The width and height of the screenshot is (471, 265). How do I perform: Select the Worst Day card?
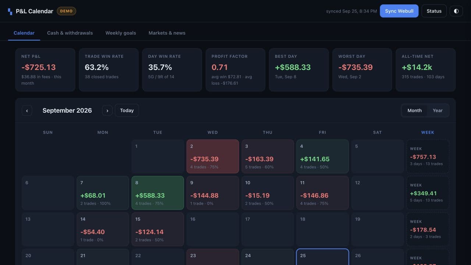pyautogui.click(x=362, y=70)
